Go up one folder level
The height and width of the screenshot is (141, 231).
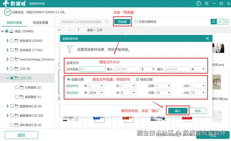pyautogui.click(x=79, y=30)
